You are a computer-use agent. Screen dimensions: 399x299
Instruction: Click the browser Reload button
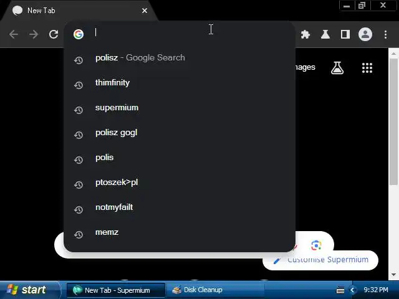pyautogui.click(x=54, y=34)
